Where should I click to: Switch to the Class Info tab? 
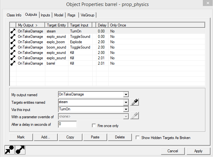(x=14, y=15)
